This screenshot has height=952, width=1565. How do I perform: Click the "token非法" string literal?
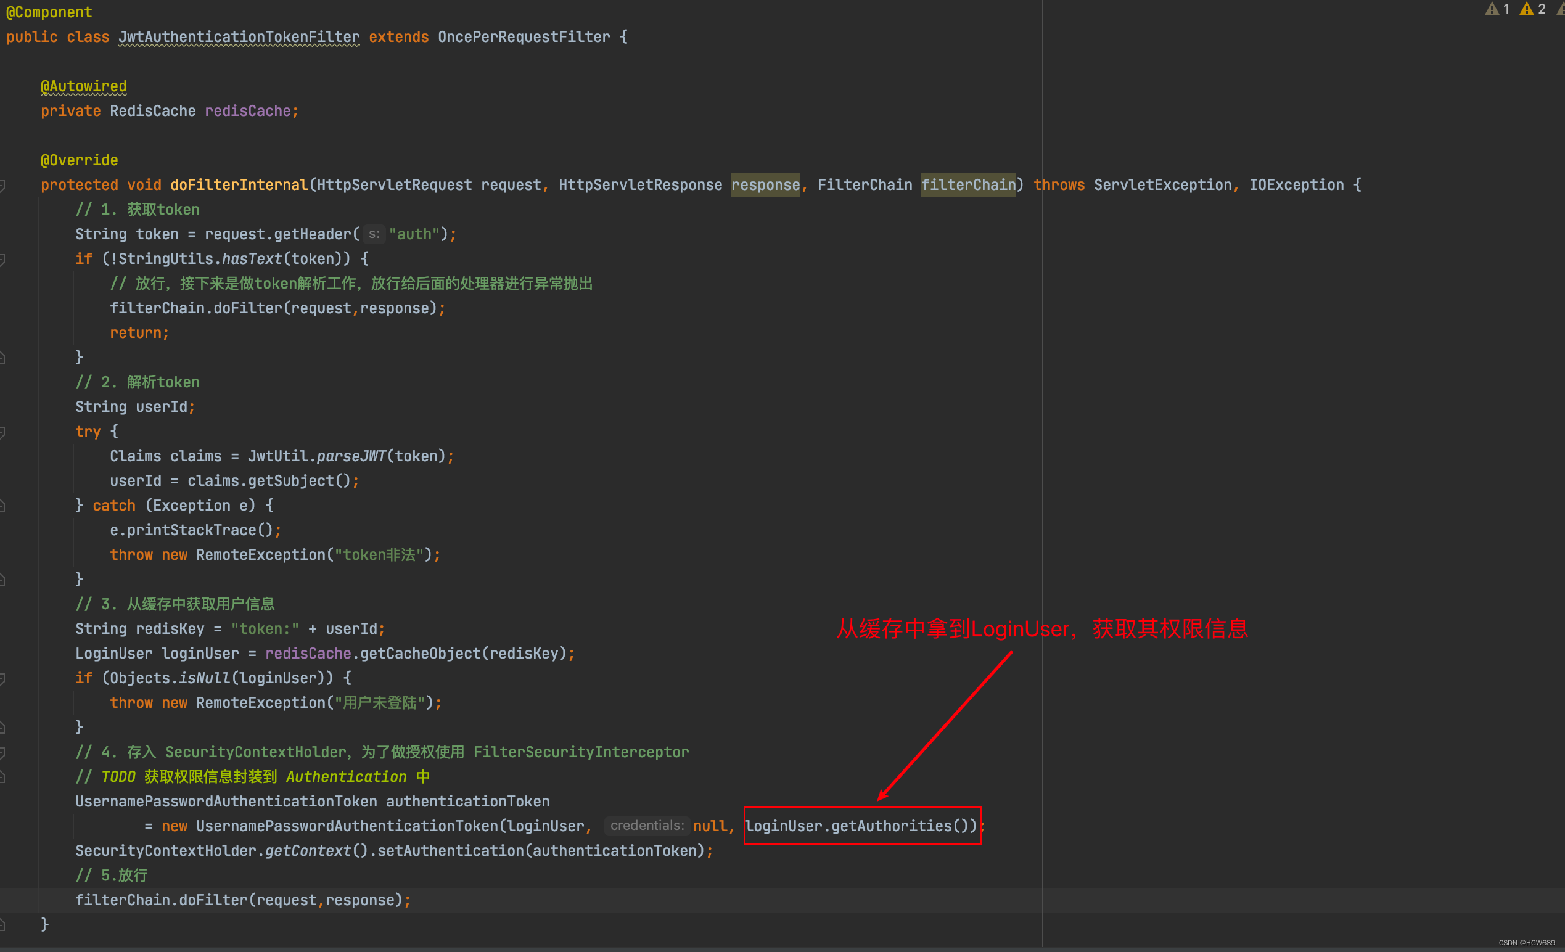(x=379, y=555)
